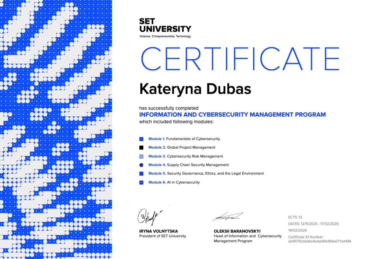Select the Global Project Management module text
Image resolution: width=369 pixels, height=259 pixels.
coord(191,148)
